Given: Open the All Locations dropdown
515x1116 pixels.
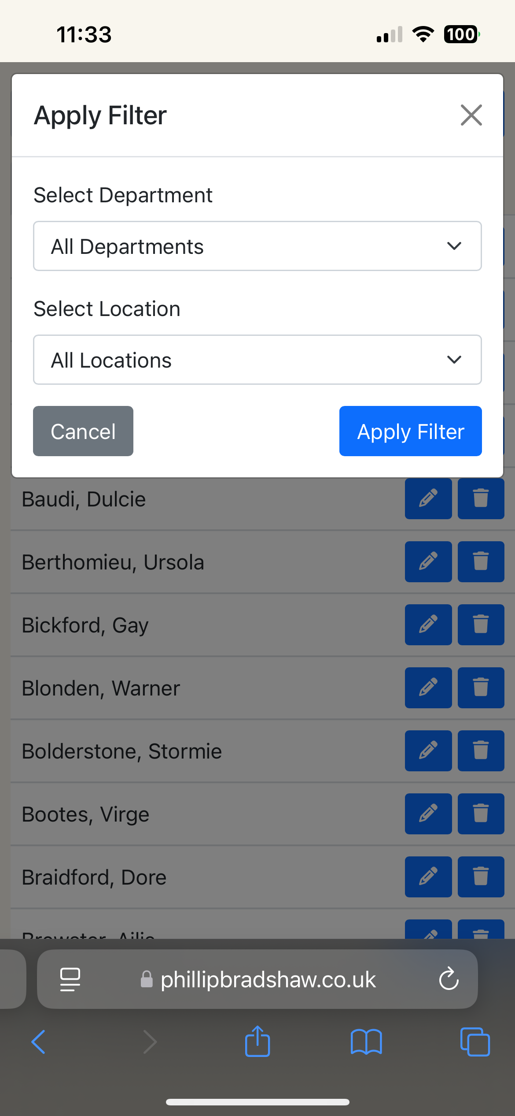Looking at the screenshot, I should pos(257,360).
